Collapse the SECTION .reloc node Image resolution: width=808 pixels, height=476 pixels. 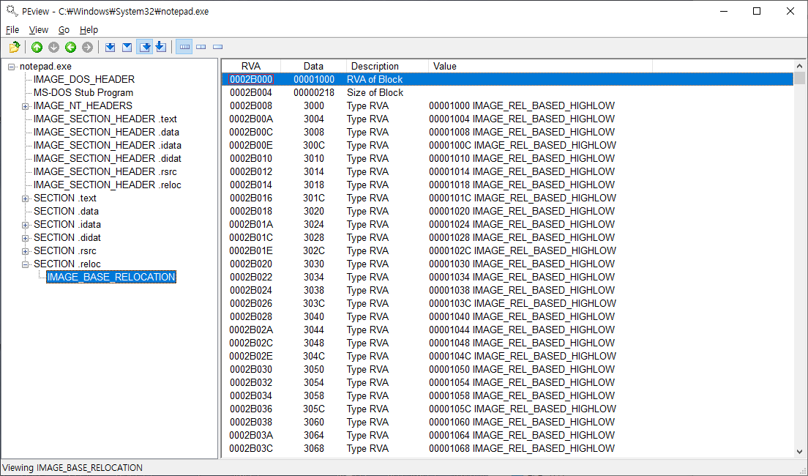click(25, 264)
